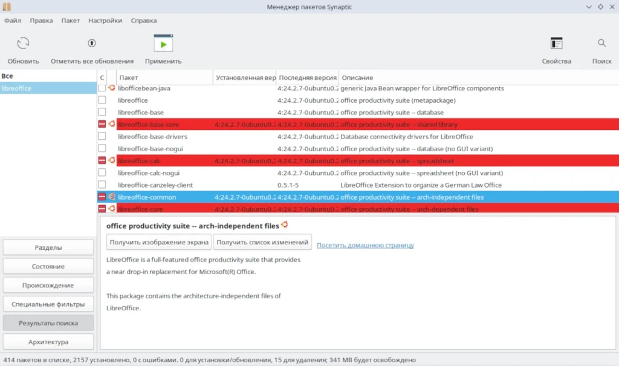Sort by the С status column header
The width and height of the screenshot is (619, 366).
(102, 77)
